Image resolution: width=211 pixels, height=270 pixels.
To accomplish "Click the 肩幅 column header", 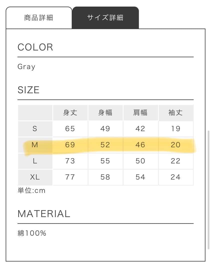I will click(140, 113).
